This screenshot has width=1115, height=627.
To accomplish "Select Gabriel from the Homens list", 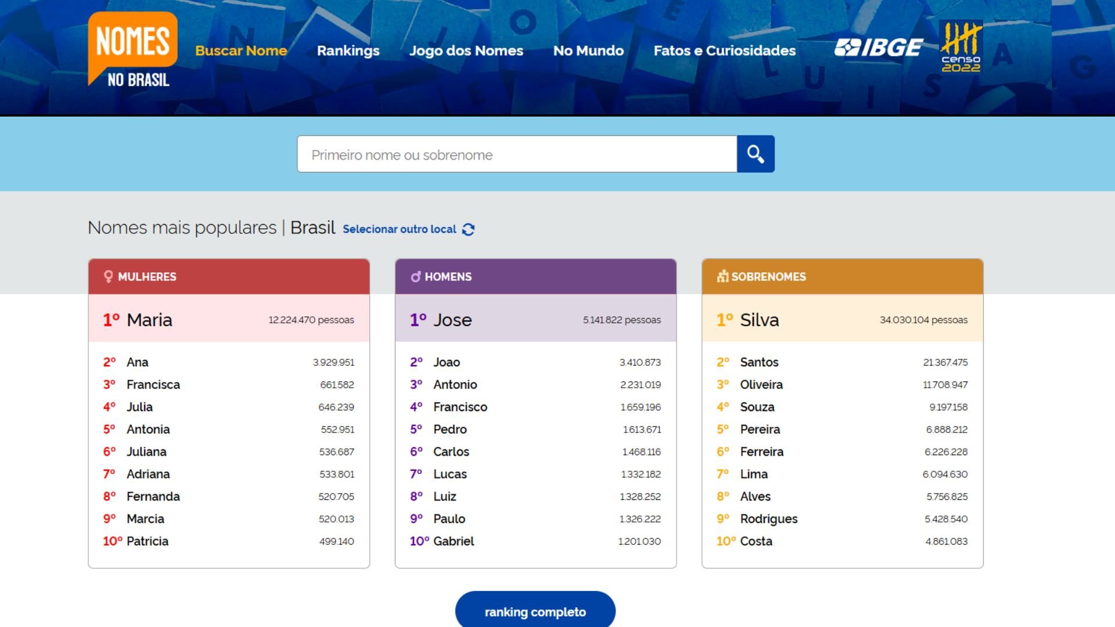I will (x=455, y=541).
